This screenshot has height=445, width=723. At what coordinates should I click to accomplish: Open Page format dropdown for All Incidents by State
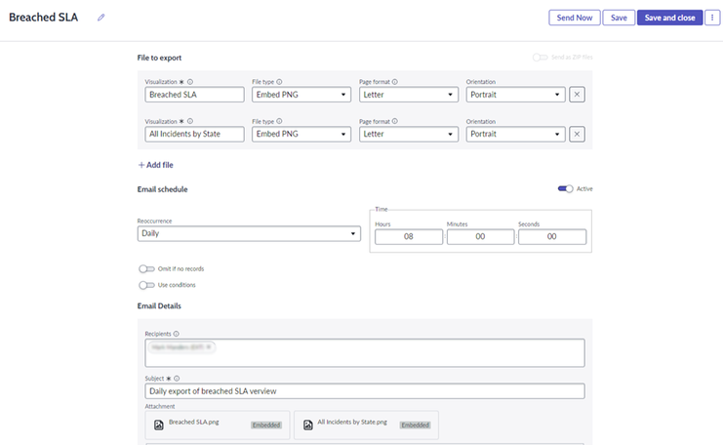coord(409,135)
